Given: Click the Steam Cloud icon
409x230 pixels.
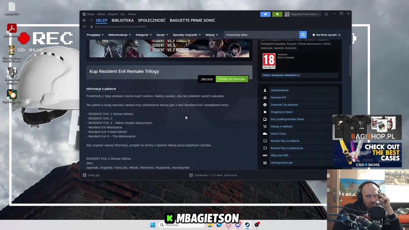Looking at the screenshot, I should pyautogui.click(x=265, y=134).
